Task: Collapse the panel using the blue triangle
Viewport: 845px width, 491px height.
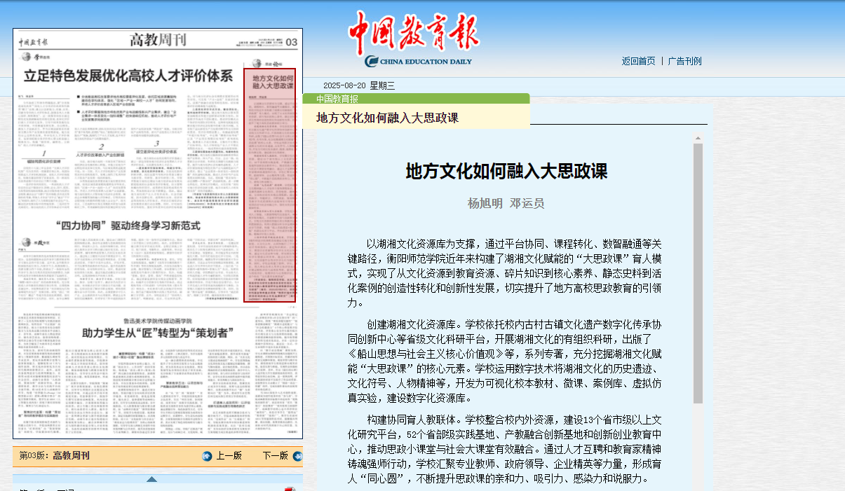Action: (151, 479)
